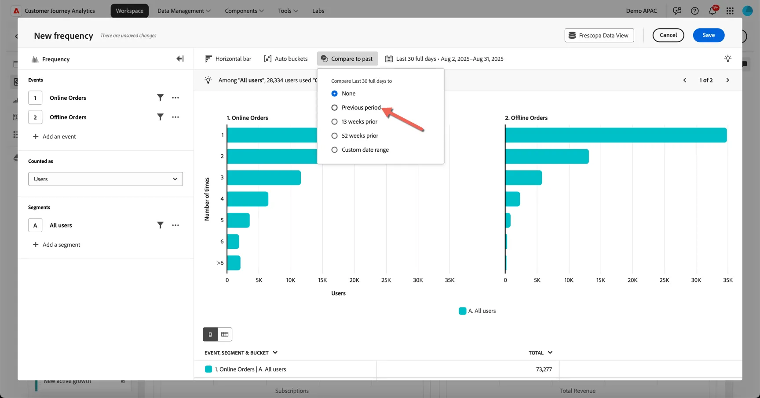
Task: Switch to the Workspace tab
Action: (x=130, y=11)
